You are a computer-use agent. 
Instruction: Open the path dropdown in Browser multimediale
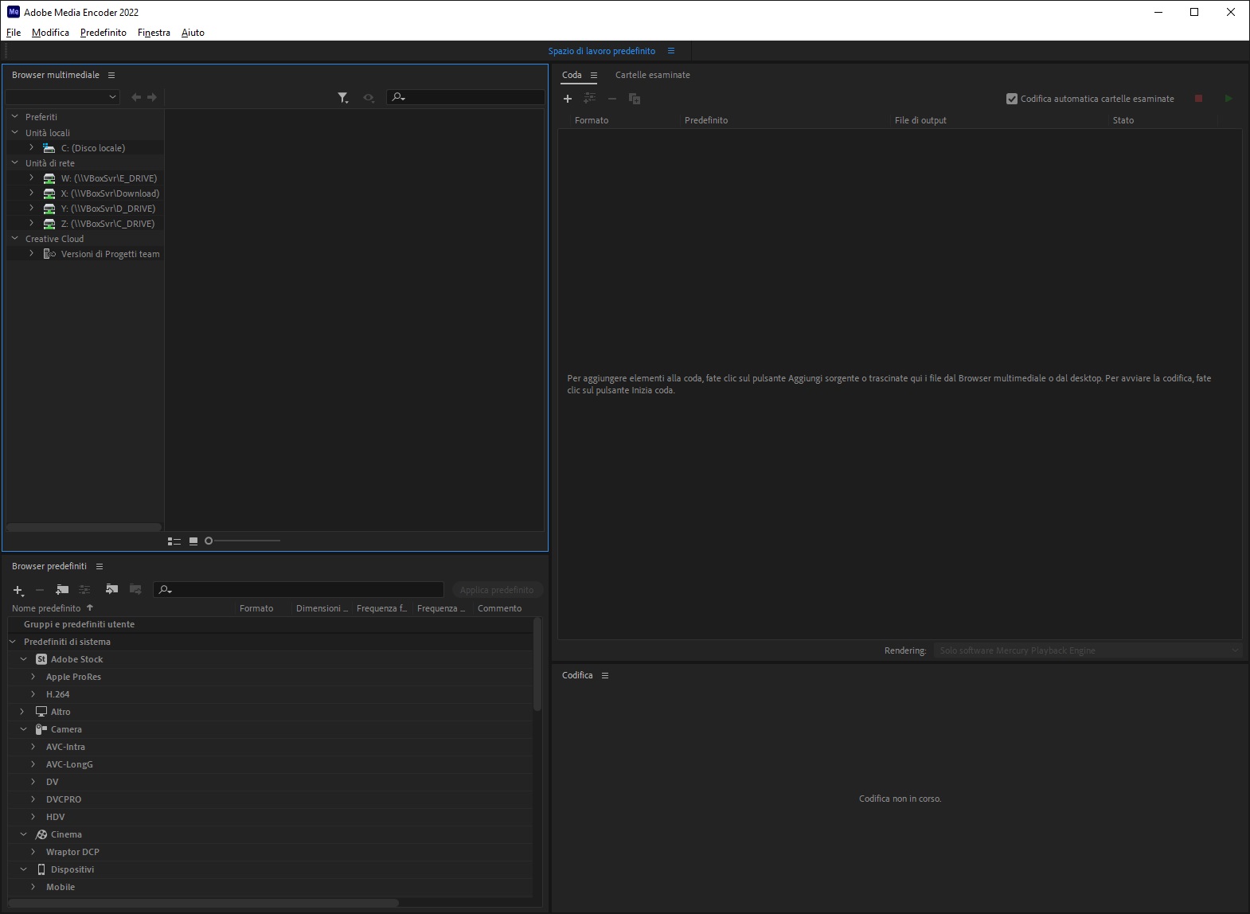(x=62, y=97)
